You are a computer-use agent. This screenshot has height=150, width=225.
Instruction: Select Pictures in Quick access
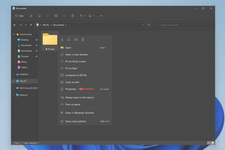click(25, 56)
